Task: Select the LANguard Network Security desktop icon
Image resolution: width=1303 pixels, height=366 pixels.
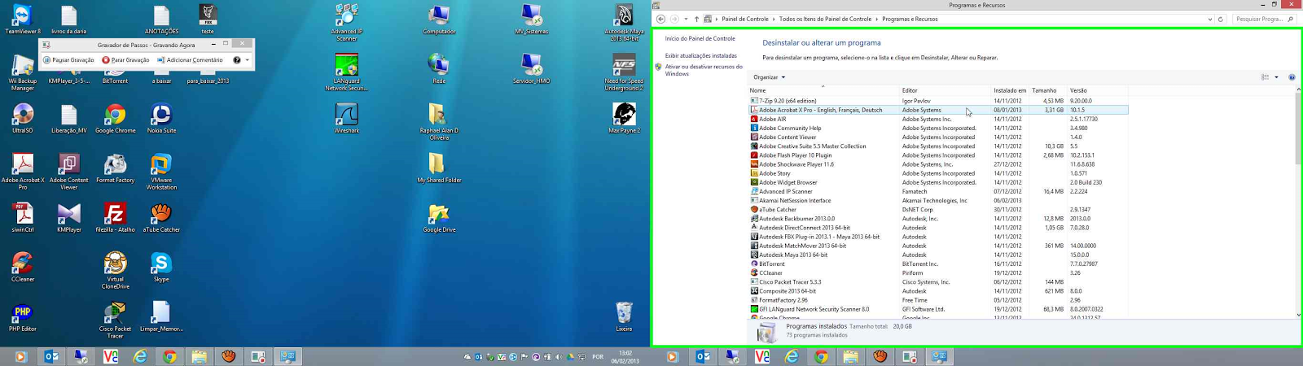Action: pos(346,73)
